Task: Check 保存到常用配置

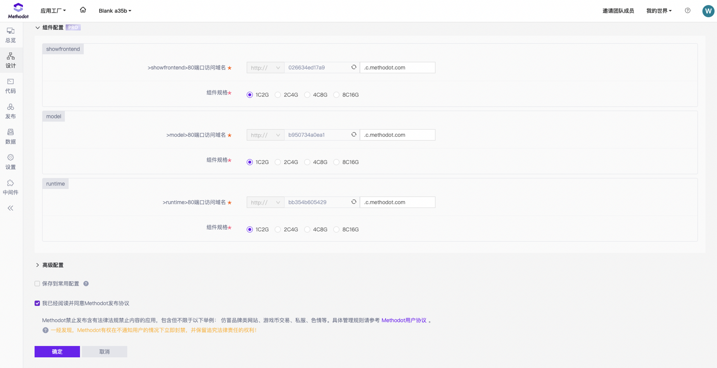Action: pos(37,283)
